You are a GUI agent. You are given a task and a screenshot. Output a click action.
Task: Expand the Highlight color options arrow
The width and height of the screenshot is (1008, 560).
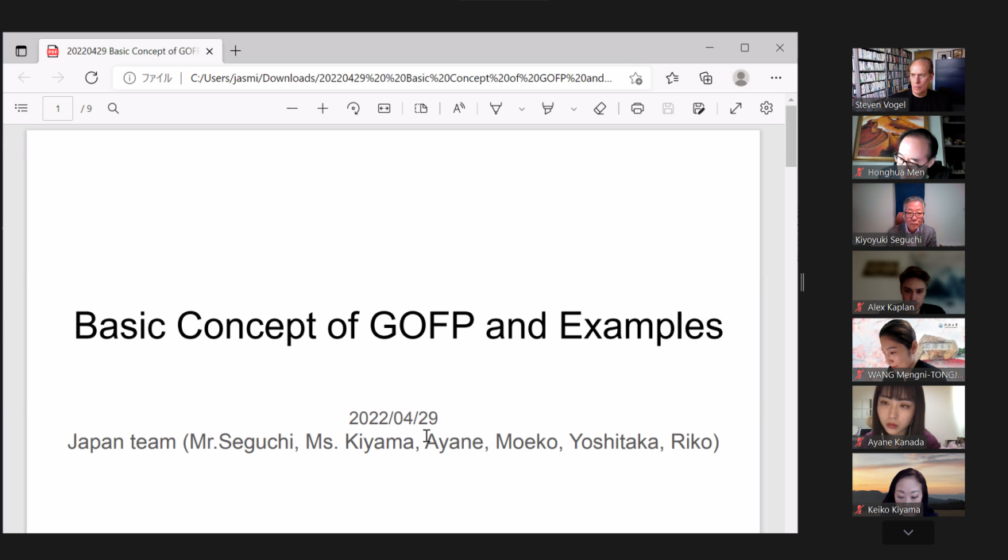pyautogui.click(x=574, y=109)
